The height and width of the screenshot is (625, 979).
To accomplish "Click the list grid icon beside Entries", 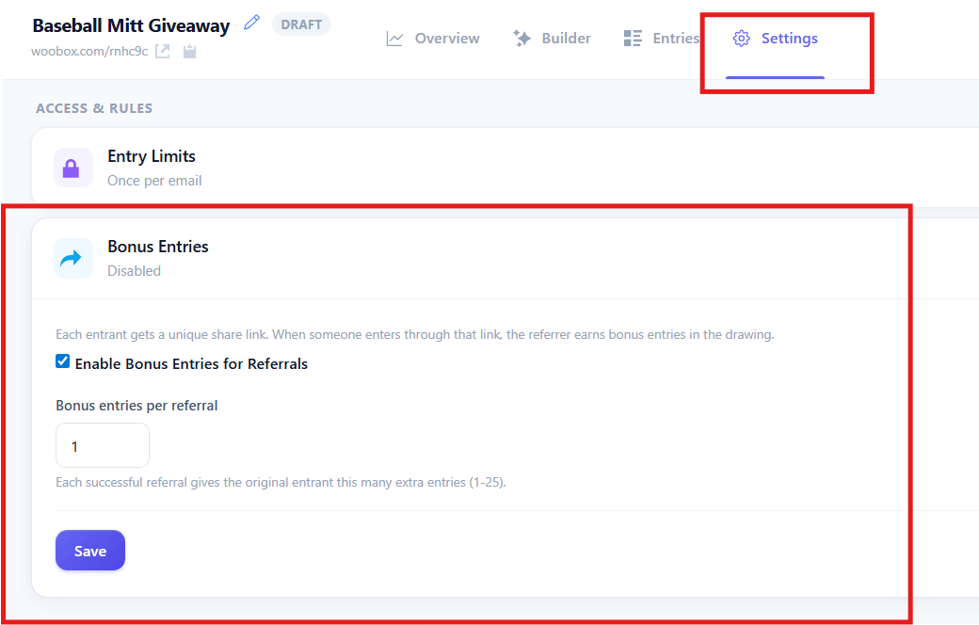I will click(633, 39).
